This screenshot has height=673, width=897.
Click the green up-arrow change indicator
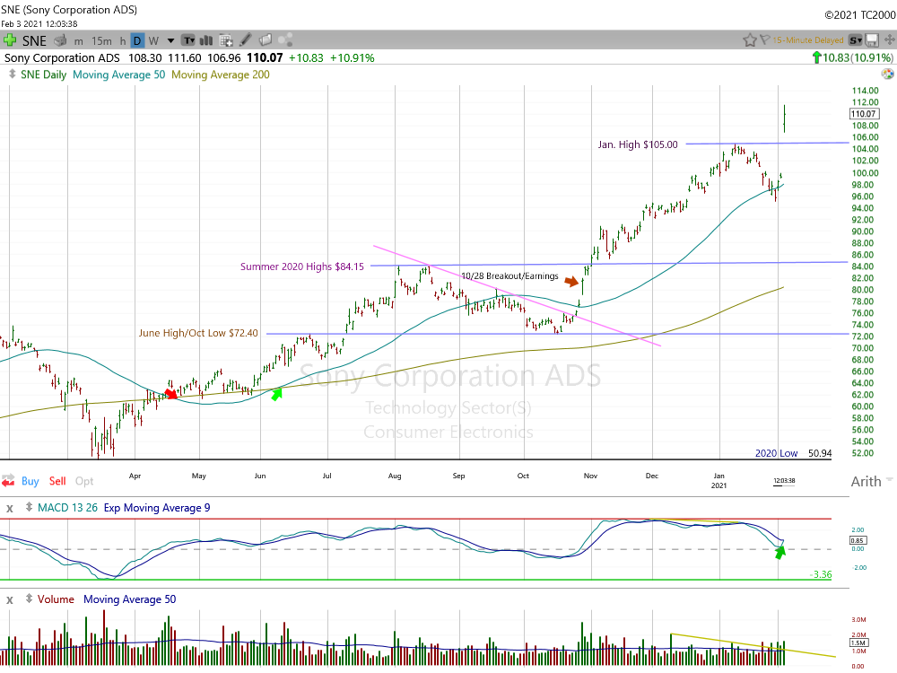817,57
